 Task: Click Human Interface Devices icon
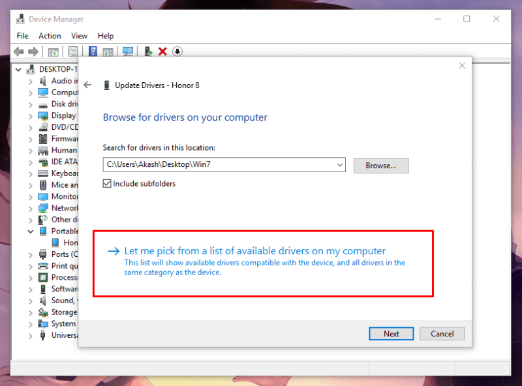[x=43, y=151]
